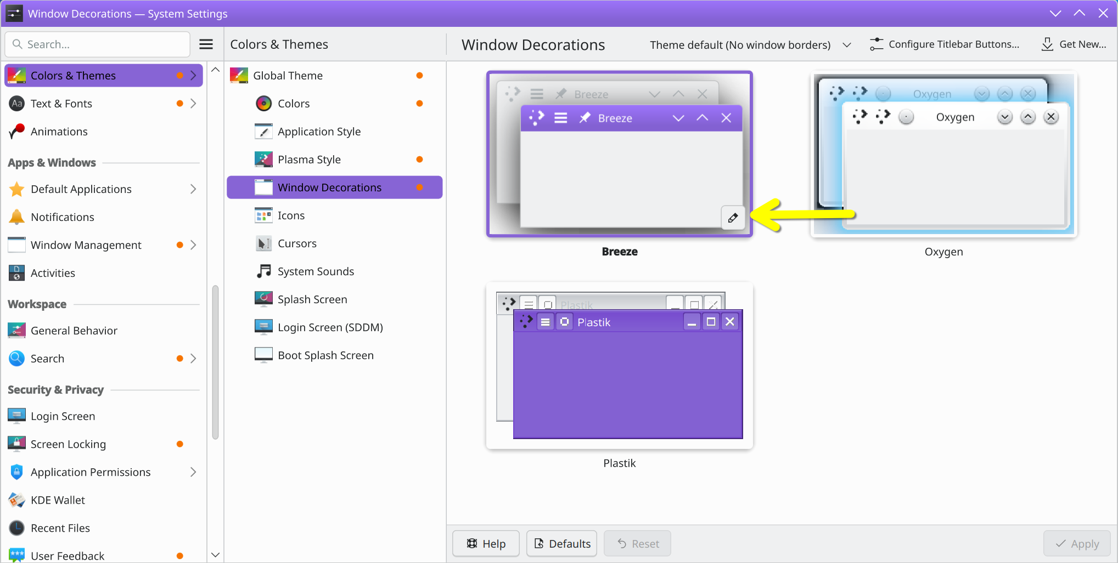This screenshot has width=1118, height=563.
Task: Click Get New decorations button
Action: (x=1074, y=44)
